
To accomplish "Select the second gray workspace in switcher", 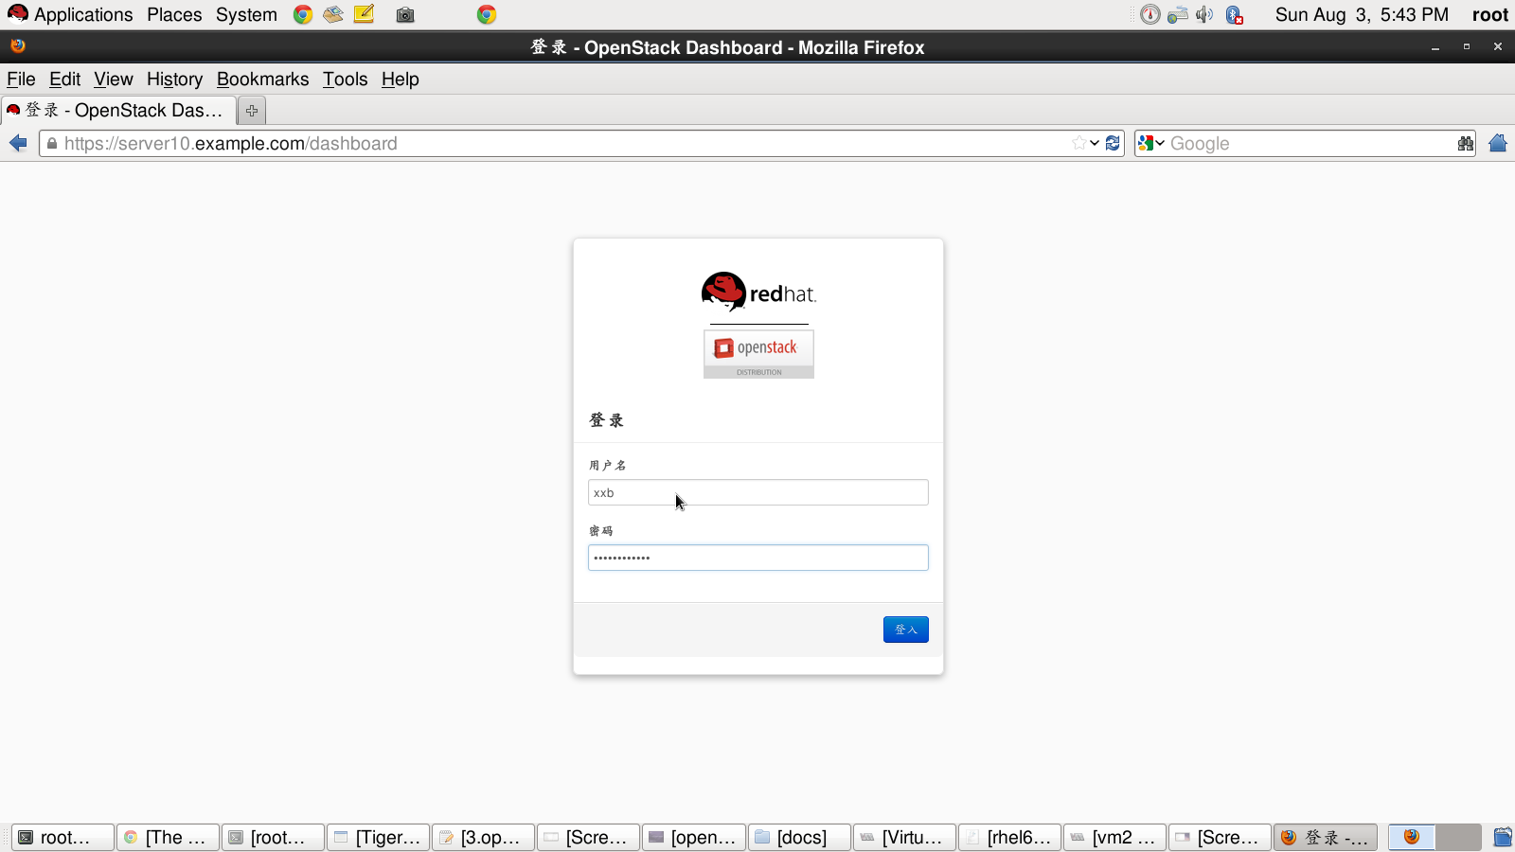I will click(1458, 837).
